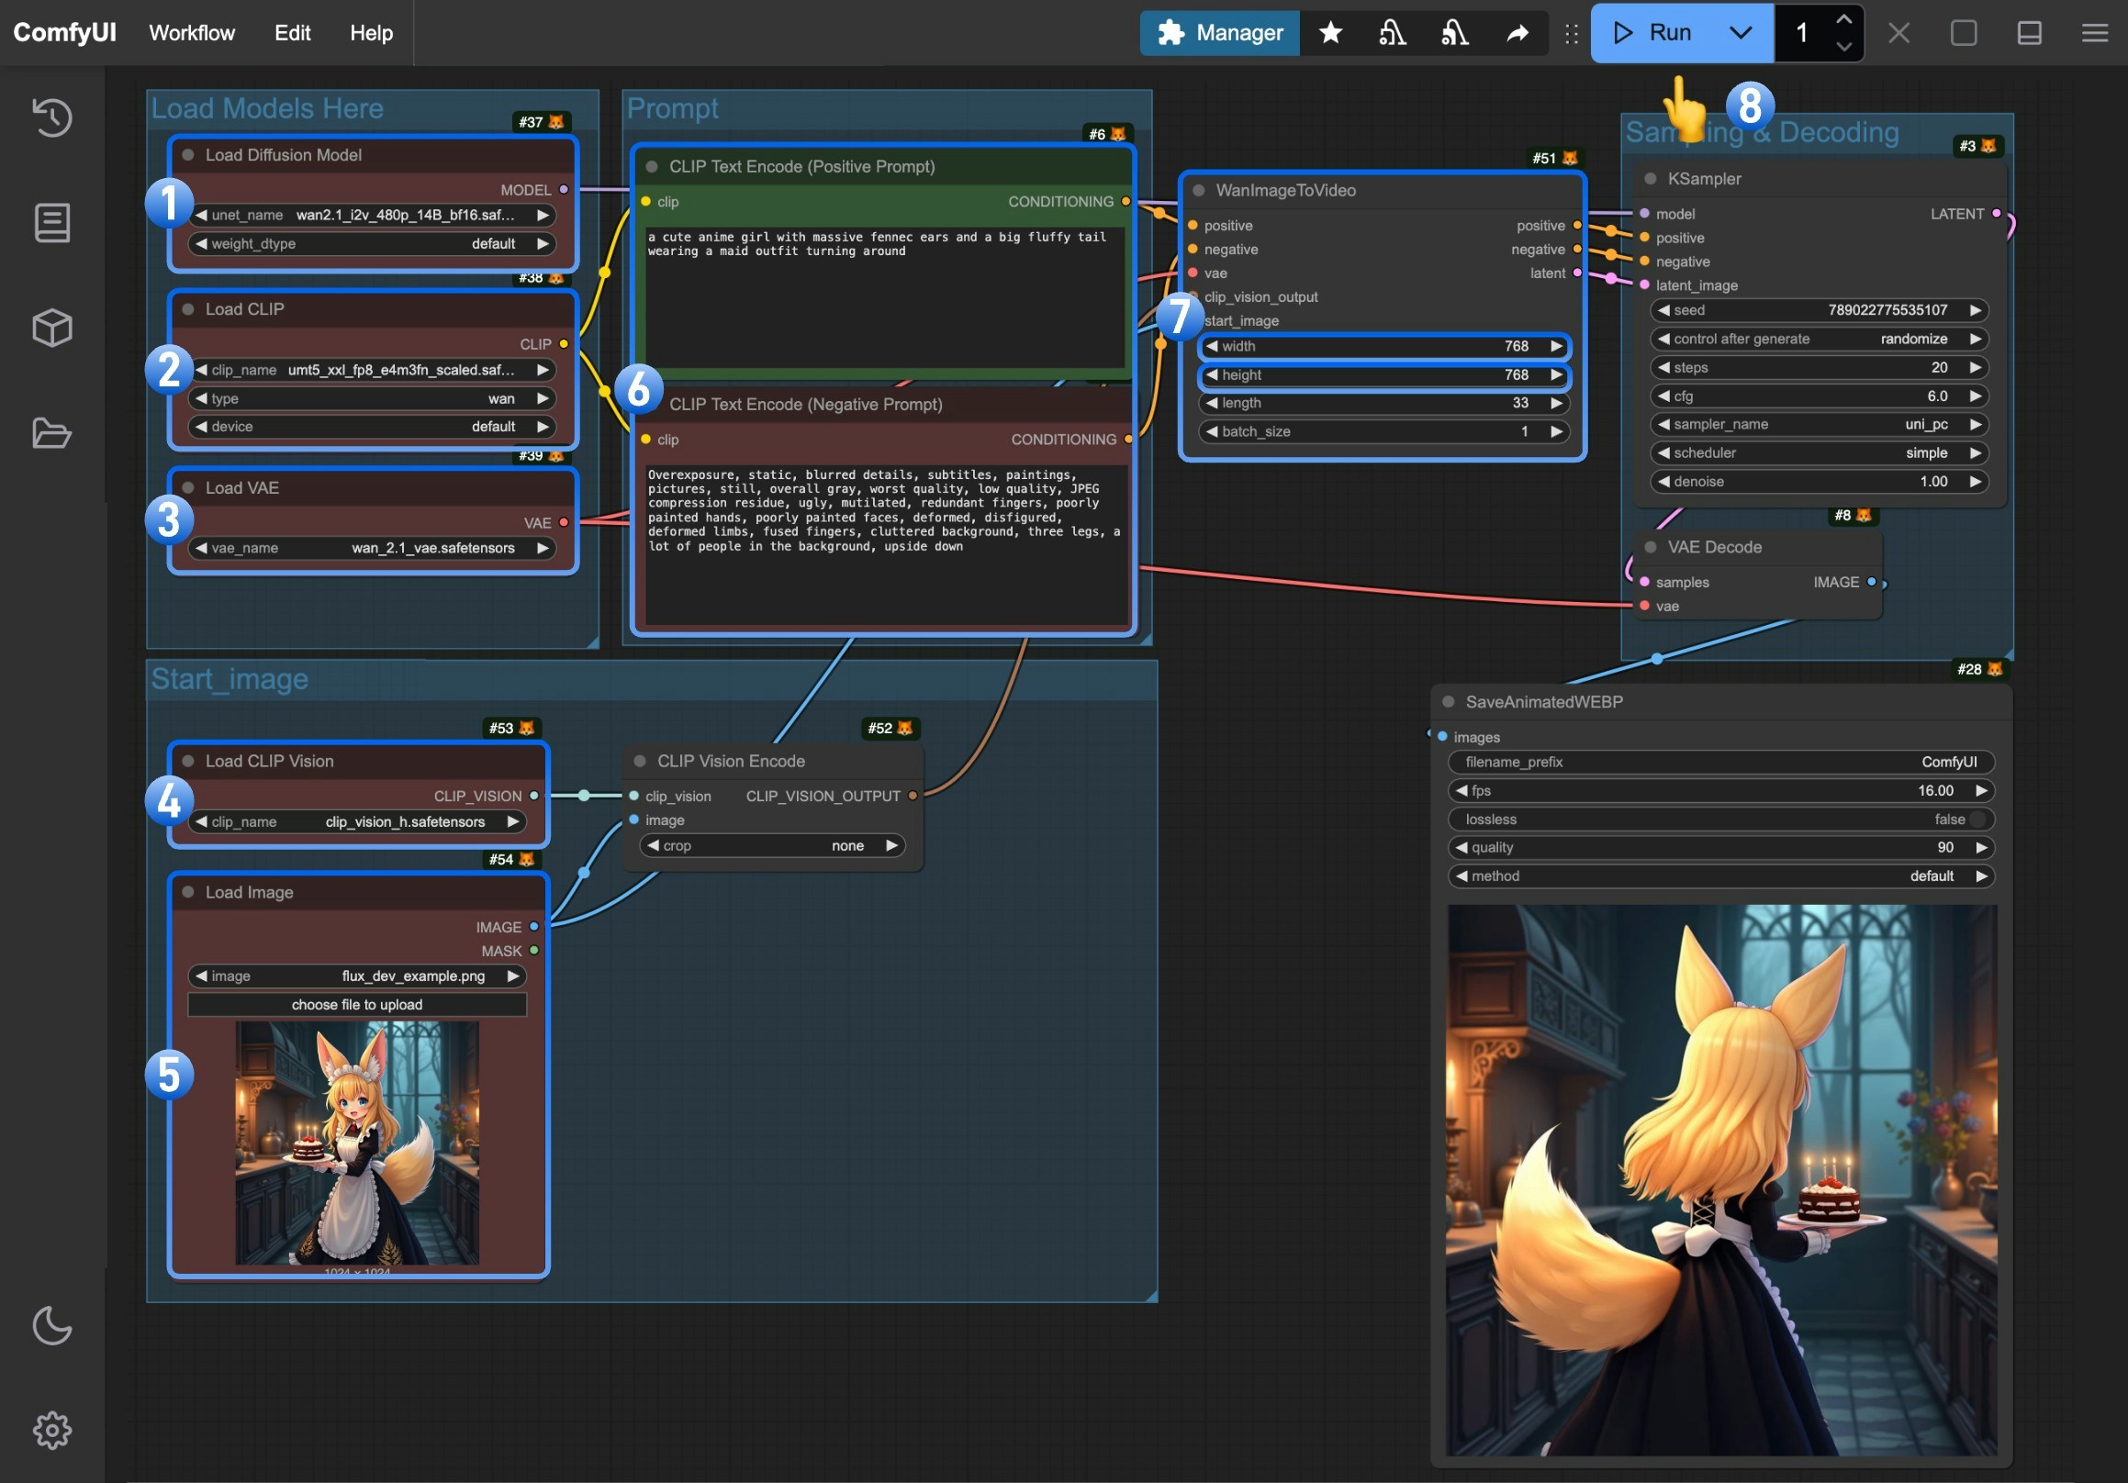Viewport: 2128px width, 1483px height.
Task: Open the model library panel
Action: click(x=52, y=327)
